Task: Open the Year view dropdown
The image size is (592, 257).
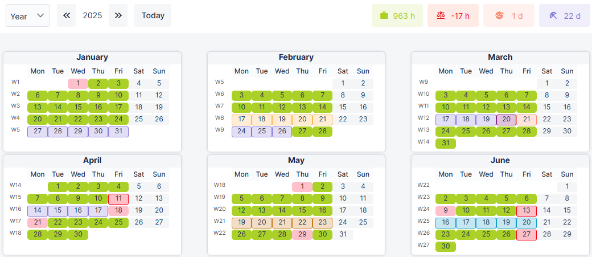Action: (27, 15)
